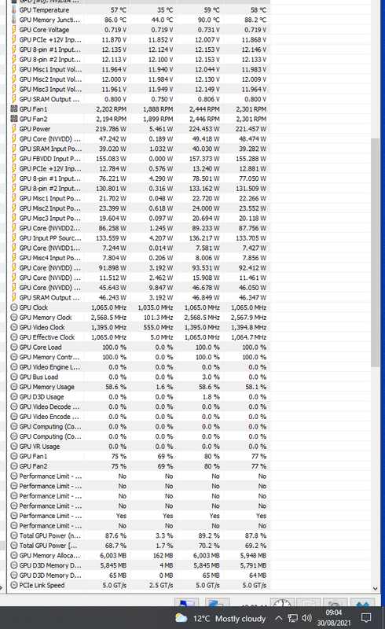Open the taskbar clock showing 09:04
The height and width of the screenshot is (629, 385).
coord(334,618)
